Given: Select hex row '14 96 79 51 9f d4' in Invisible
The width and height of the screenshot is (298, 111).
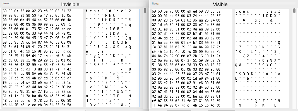Looking at the screenshot, I should (x=37, y=56).
